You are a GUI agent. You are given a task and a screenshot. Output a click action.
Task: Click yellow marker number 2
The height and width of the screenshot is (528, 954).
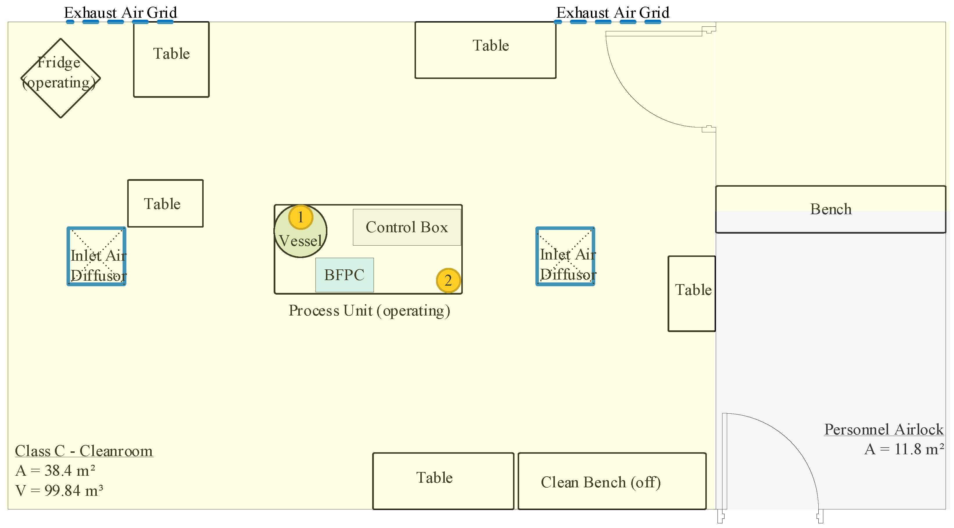point(448,280)
